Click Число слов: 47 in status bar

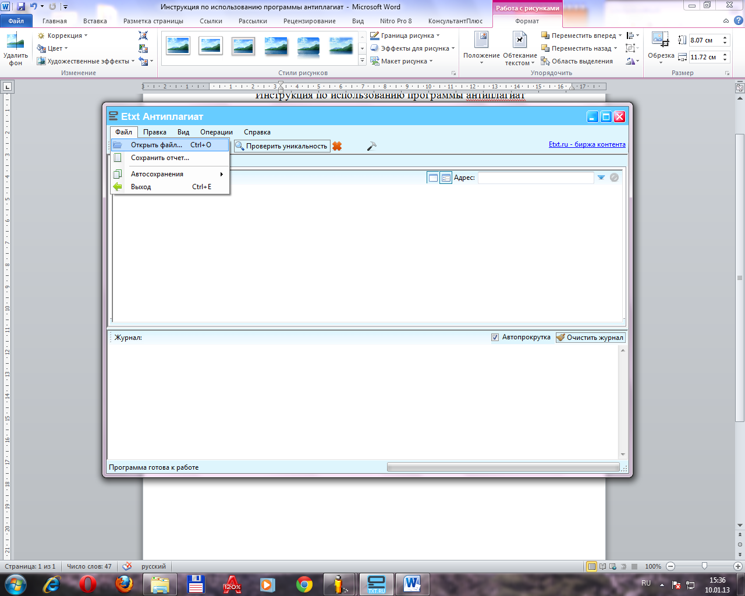89,566
